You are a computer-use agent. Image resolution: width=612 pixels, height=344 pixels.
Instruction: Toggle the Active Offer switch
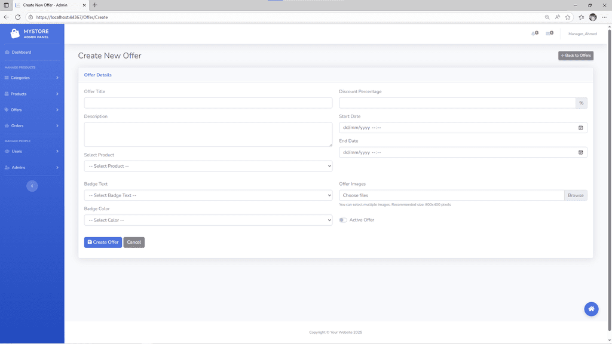pyautogui.click(x=342, y=220)
